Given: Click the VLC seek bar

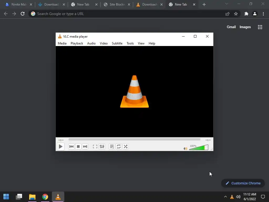Looking at the screenshot, I should click(x=134, y=139).
